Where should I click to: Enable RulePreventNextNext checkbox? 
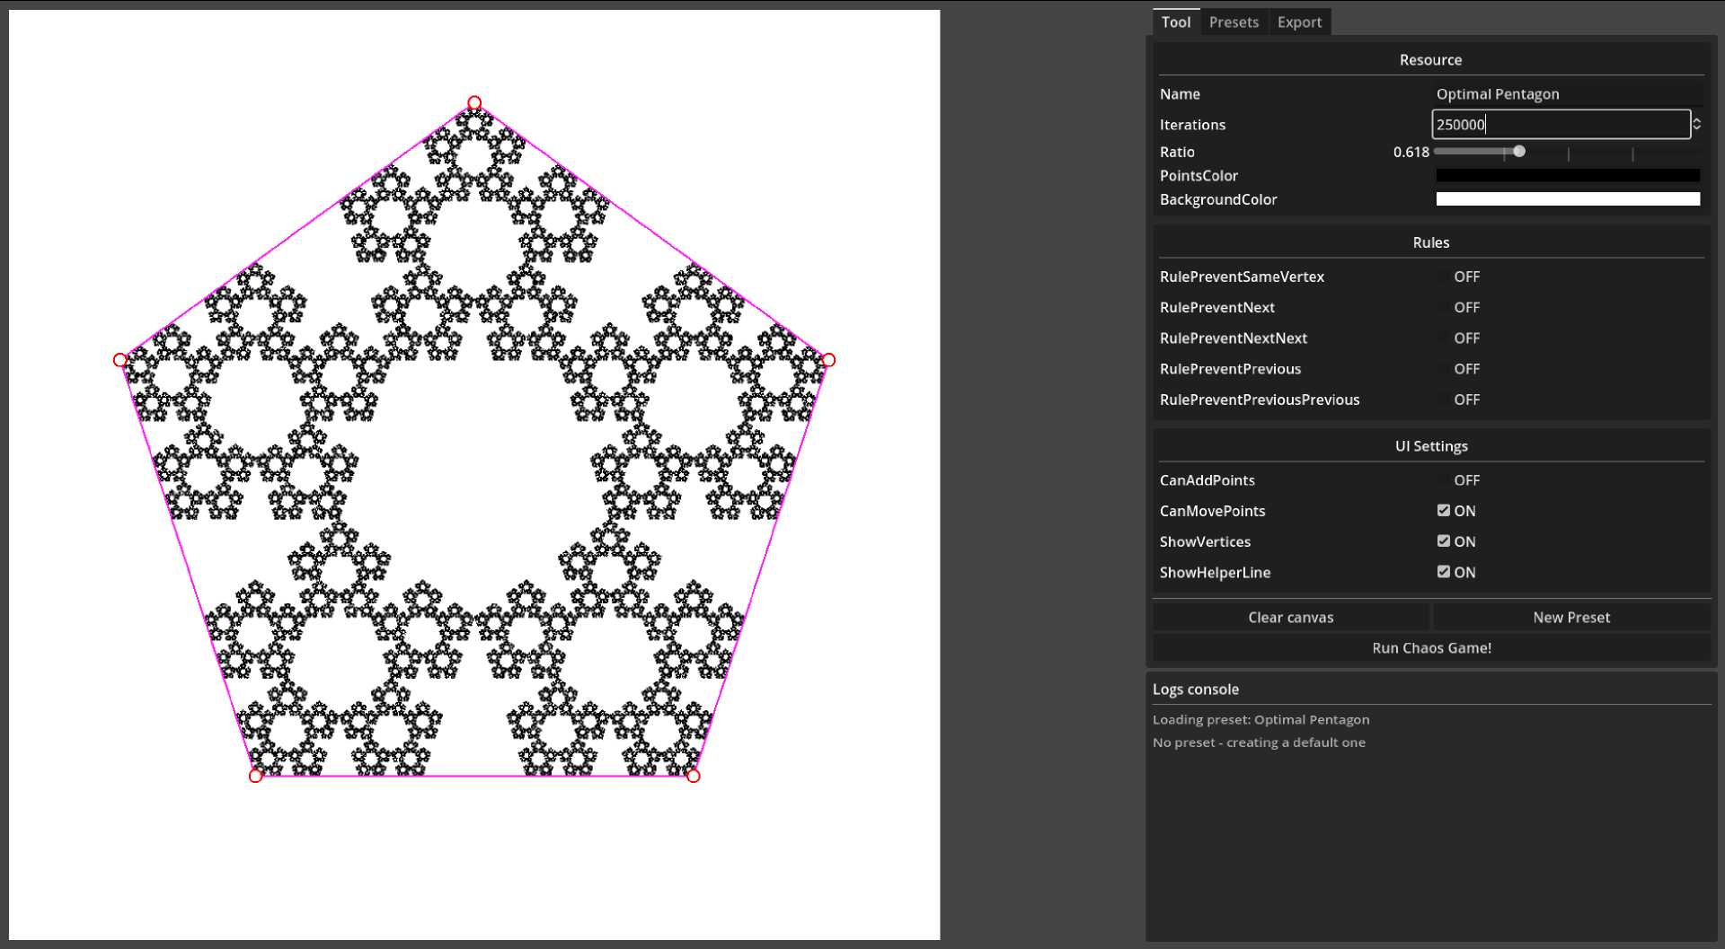(x=1443, y=338)
